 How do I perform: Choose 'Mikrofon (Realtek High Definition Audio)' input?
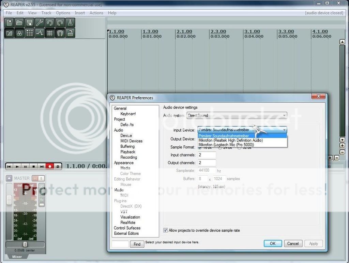click(242, 140)
